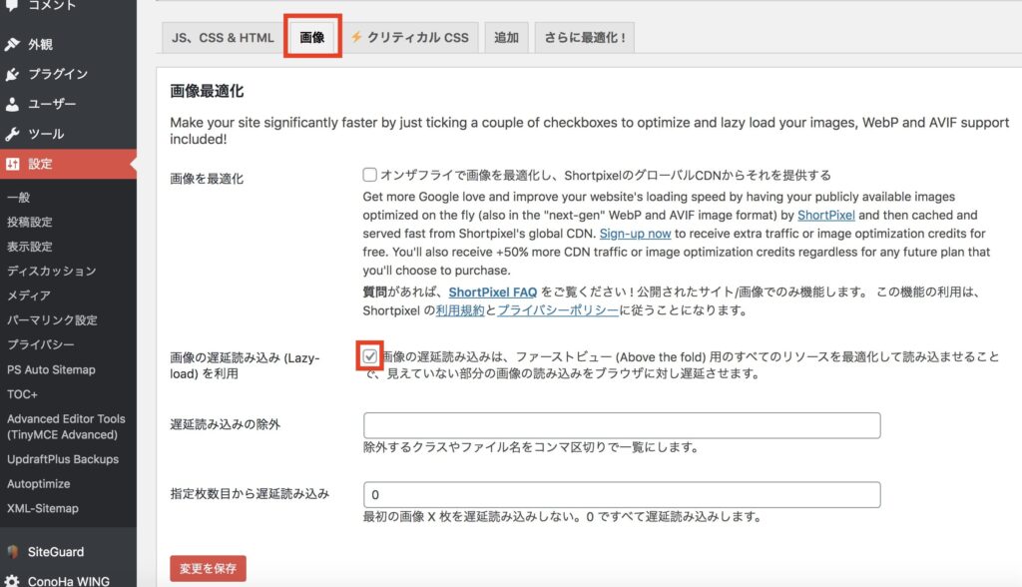
Task: Open Advanced Editor Tools (TinyMCE Advanced)
Action: click(x=66, y=426)
